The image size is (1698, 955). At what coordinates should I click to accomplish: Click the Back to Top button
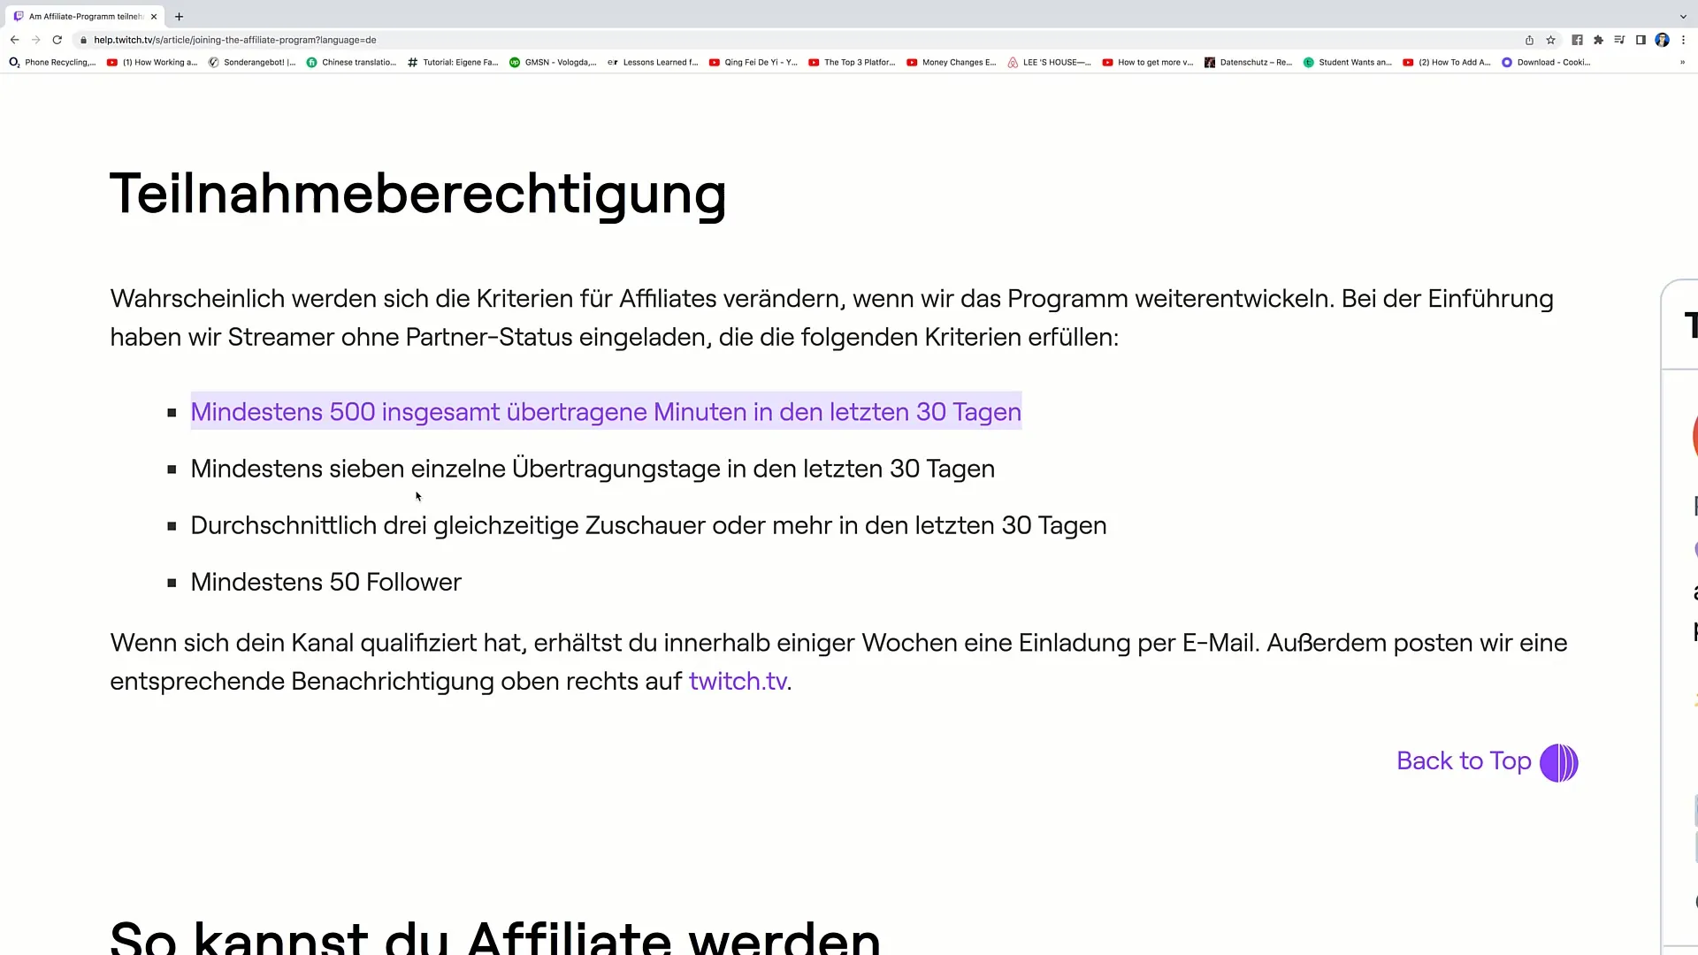(1487, 760)
